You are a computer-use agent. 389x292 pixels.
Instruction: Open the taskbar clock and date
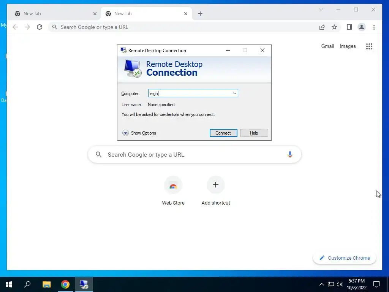357,284
